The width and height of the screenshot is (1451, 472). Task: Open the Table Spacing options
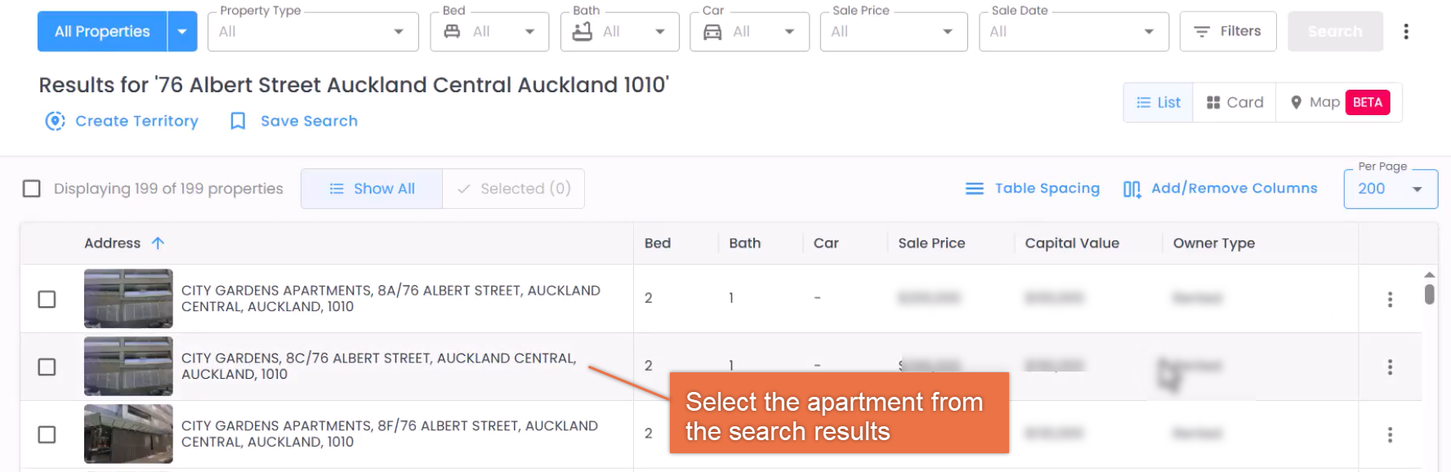pyautogui.click(x=1031, y=188)
